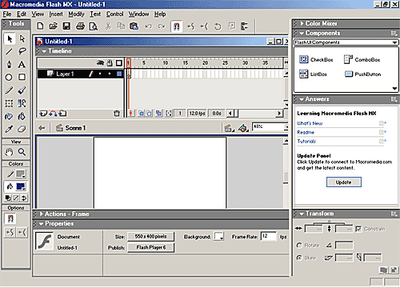Click the Print toolbar icon
Screen dimensions: 400x288
(x=80, y=26)
